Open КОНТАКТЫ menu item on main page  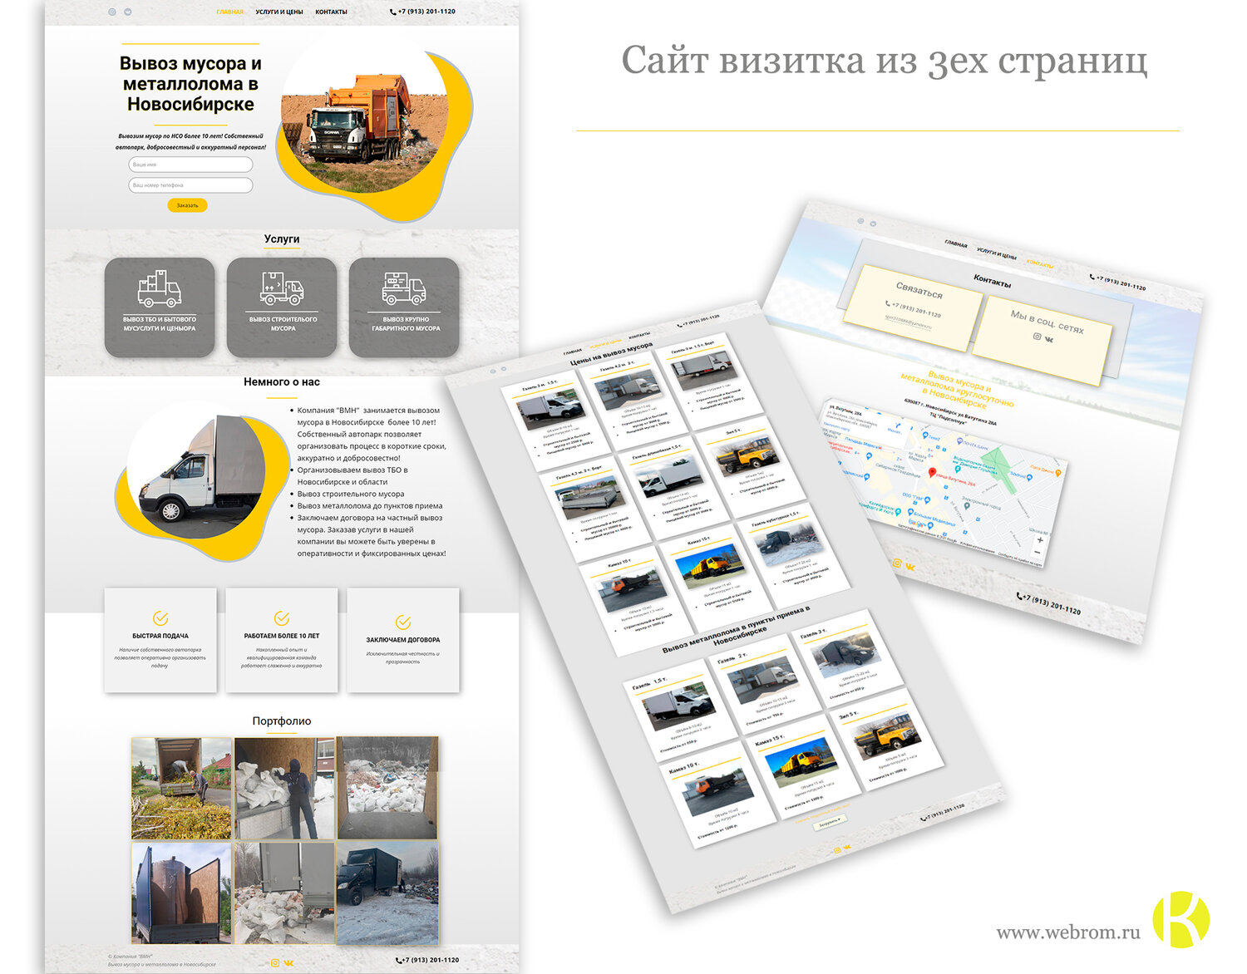(x=331, y=12)
